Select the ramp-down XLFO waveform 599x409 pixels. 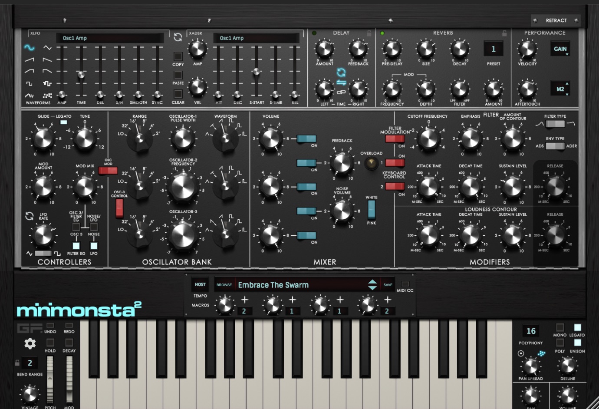click(47, 59)
